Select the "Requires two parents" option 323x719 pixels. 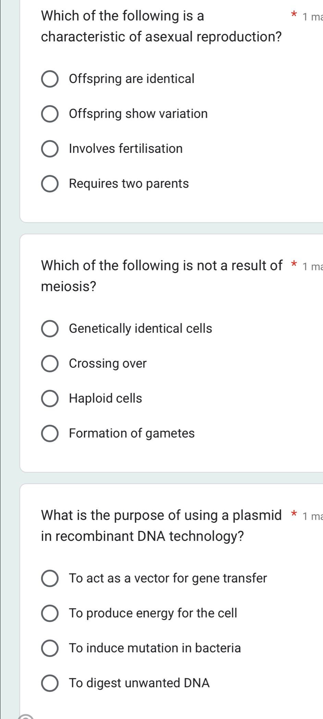[50, 184]
